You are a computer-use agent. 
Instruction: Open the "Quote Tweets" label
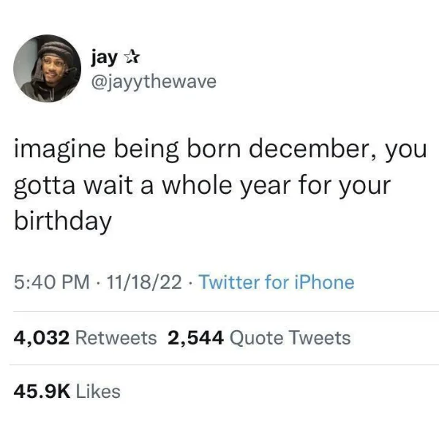pos(290,337)
